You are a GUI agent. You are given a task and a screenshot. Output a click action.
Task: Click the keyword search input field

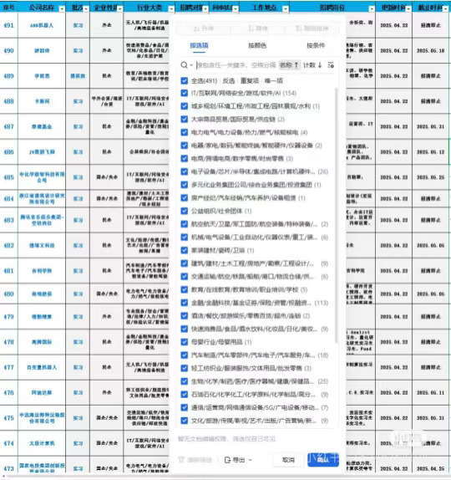[x=237, y=65]
